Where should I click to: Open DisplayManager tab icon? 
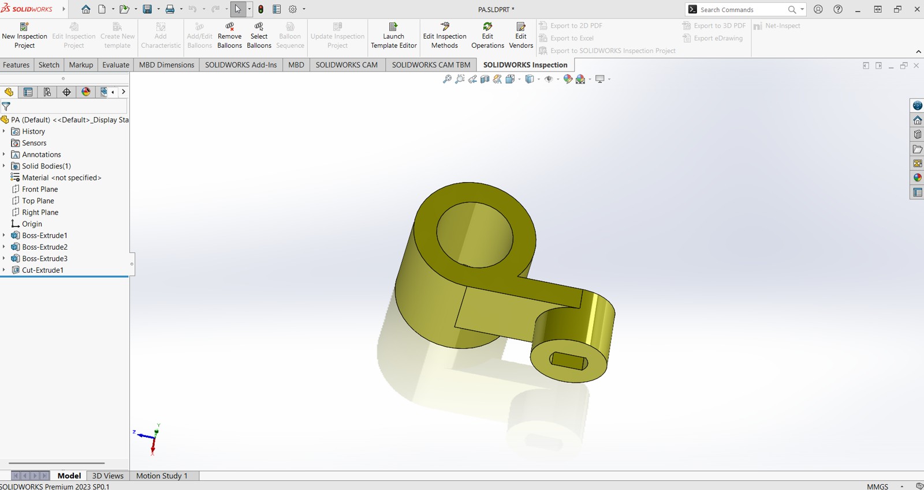[86, 92]
